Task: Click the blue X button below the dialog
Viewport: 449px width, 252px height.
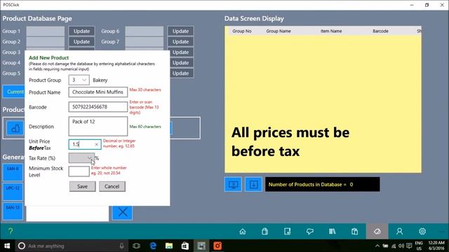Action: (123, 212)
